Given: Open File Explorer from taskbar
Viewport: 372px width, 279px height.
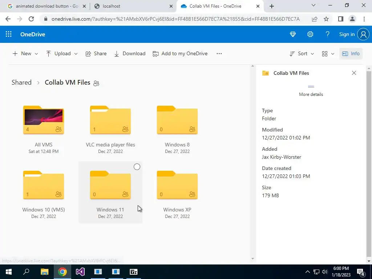Looking at the screenshot, I should 44,272.
